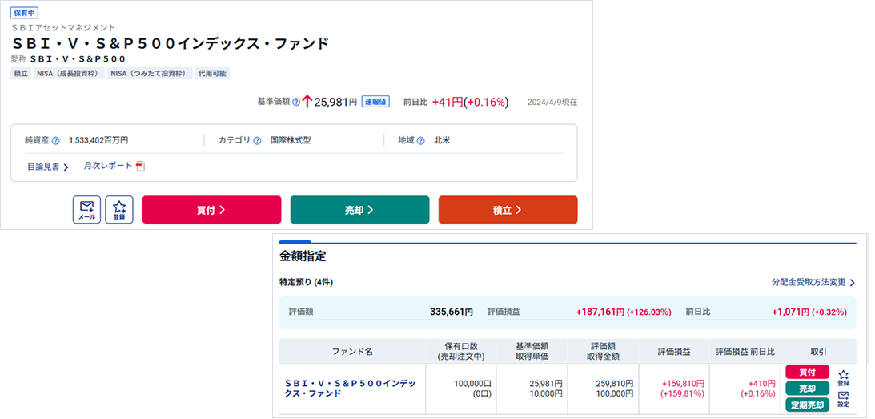The height and width of the screenshot is (419, 875).
Task: Click the 1,533,402百万円 net assets value
Action: point(98,141)
